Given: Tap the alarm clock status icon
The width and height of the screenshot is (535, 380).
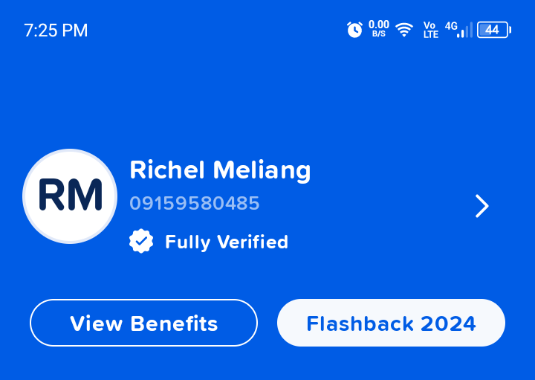Looking at the screenshot, I should tap(354, 30).
